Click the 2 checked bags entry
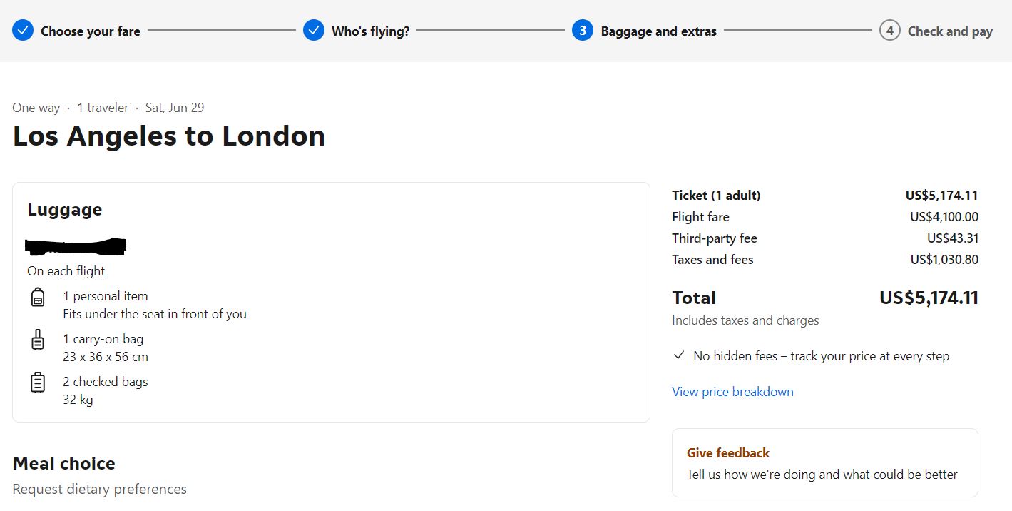 click(106, 382)
